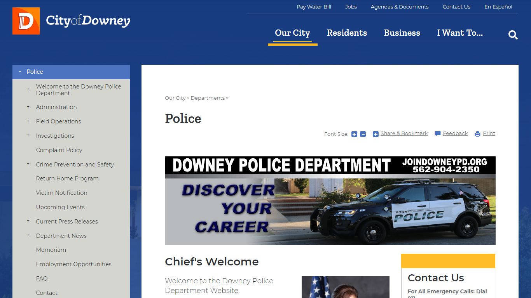531x298 pixels.
Task: Open the I Want To... menu
Action: (460, 33)
